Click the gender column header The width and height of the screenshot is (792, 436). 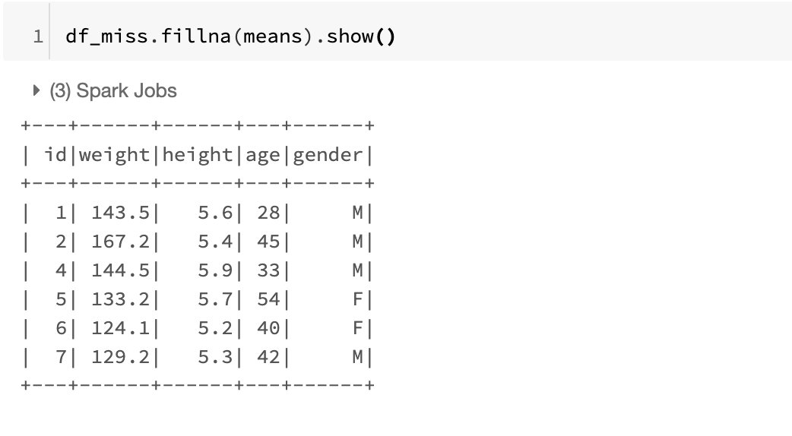(328, 155)
